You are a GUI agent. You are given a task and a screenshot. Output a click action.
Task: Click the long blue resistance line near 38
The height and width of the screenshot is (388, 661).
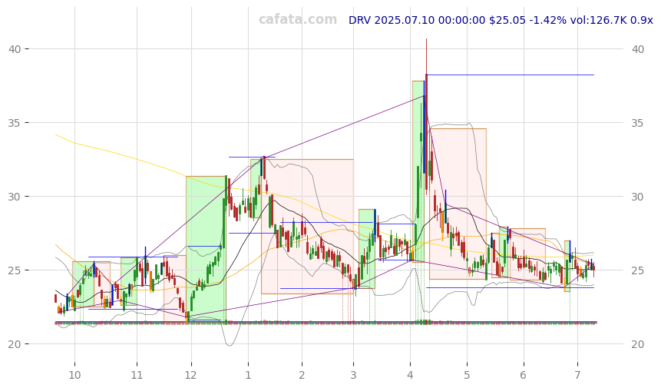[510, 75]
